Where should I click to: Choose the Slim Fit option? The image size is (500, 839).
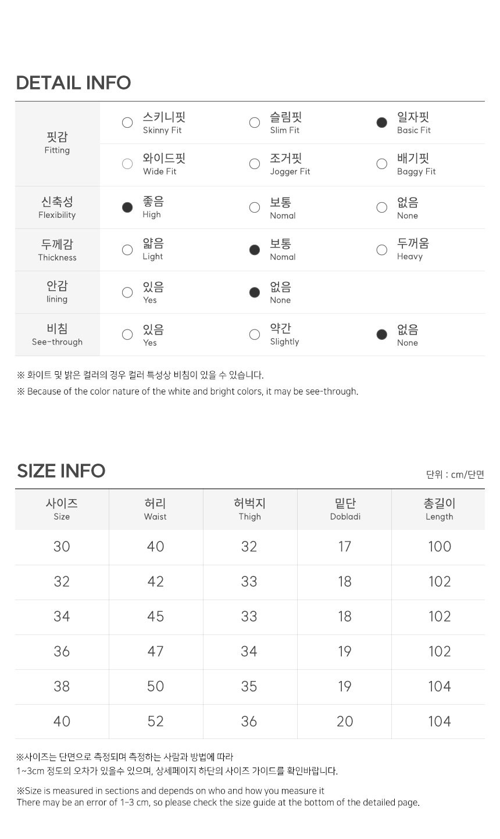(254, 123)
